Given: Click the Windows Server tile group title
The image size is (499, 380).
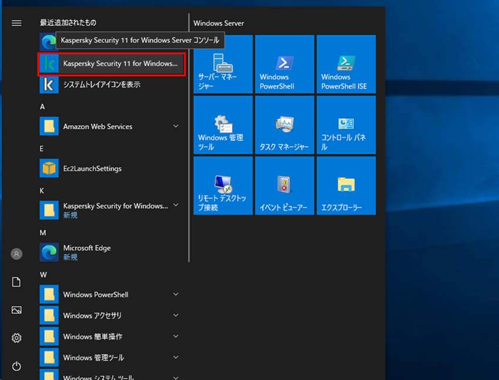Looking at the screenshot, I should coord(218,23).
